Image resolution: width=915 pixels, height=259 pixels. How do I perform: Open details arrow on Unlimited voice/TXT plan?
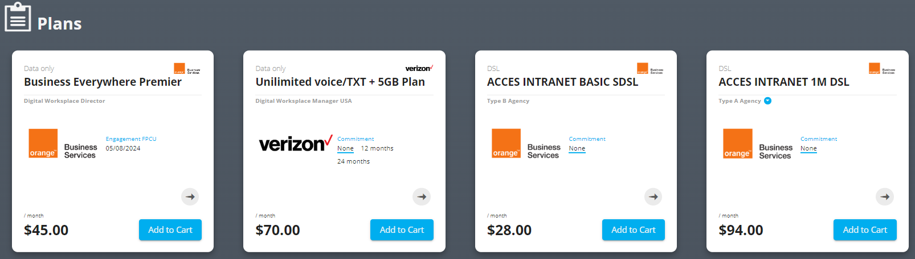[422, 197]
